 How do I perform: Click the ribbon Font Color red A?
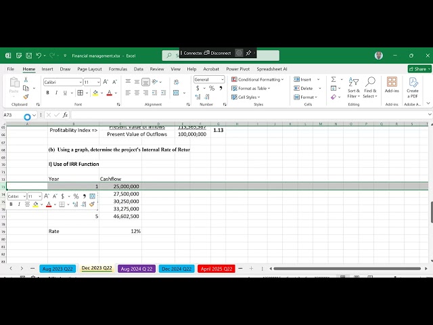click(x=110, y=93)
